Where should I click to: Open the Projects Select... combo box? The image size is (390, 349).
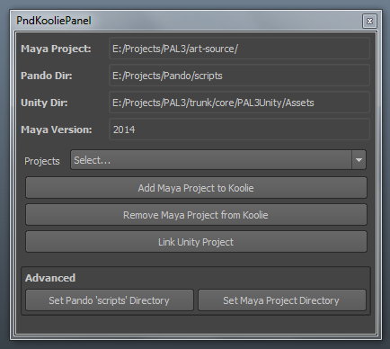click(x=218, y=160)
